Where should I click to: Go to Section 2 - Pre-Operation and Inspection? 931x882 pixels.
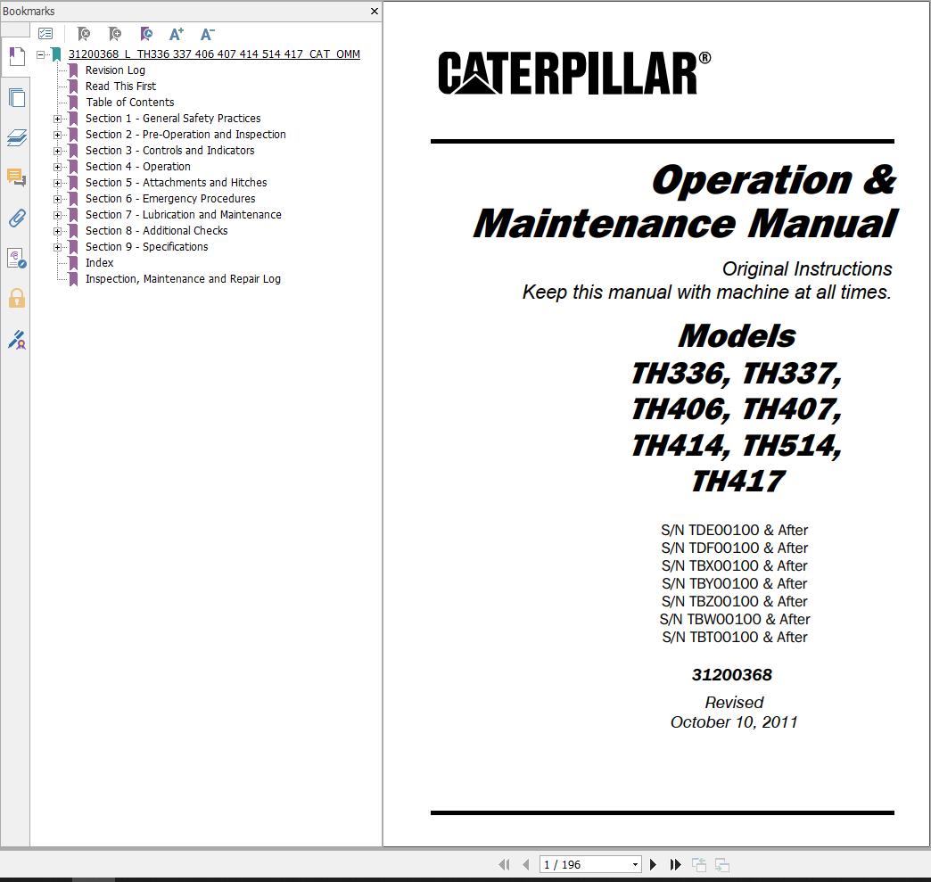(185, 135)
